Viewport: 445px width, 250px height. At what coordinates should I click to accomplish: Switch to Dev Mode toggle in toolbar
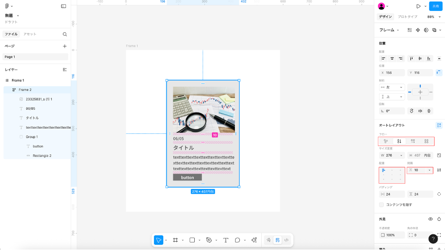click(x=286, y=240)
